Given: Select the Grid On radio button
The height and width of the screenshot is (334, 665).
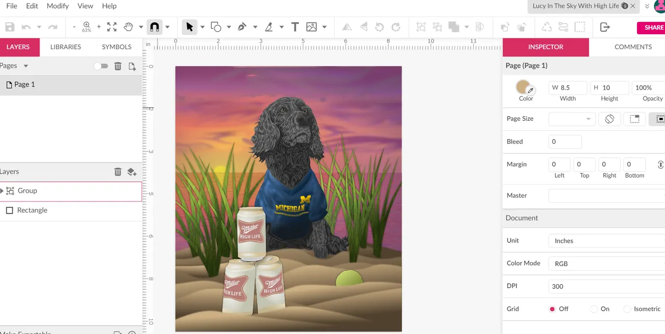Looking at the screenshot, I should [594, 309].
